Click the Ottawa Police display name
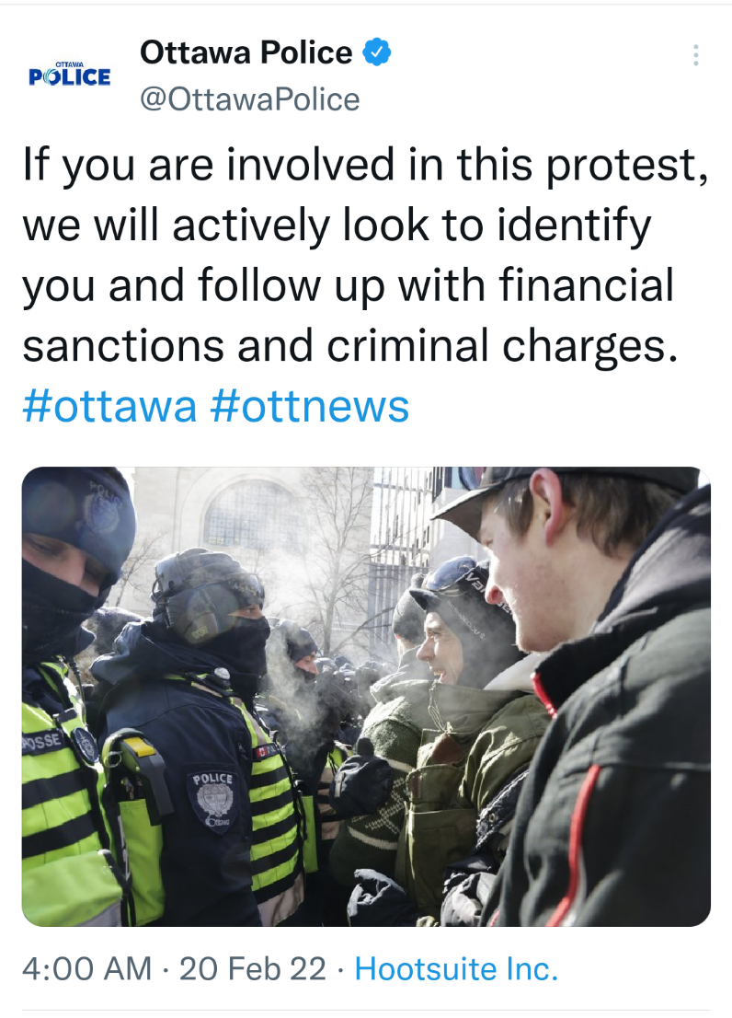The width and height of the screenshot is (732, 1018). (x=246, y=52)
